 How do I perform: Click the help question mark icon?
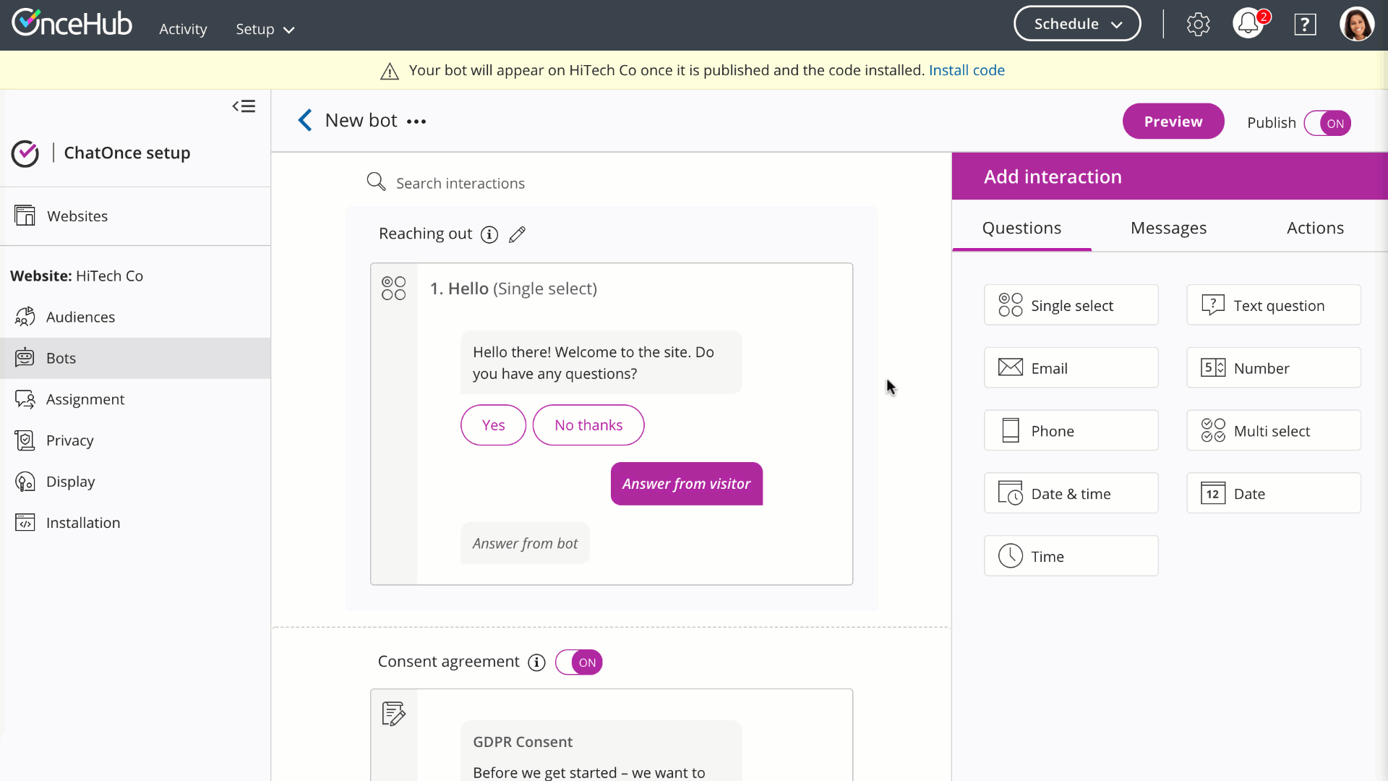1305,25
